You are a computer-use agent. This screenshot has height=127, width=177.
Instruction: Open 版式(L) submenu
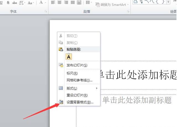(x=79, y=88)
